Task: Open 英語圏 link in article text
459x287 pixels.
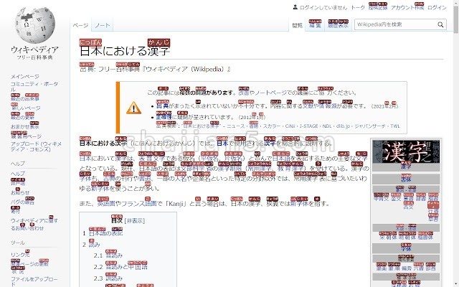Action: (x=106, y=203)
